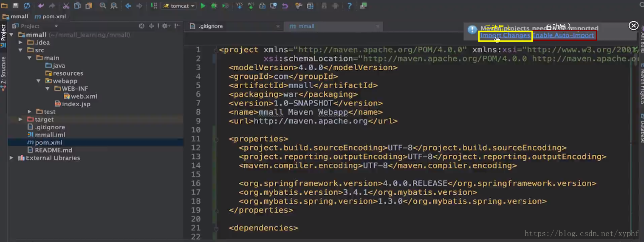Run tomcat with green play icon
644x242 pixels.
click(x=203, y=6)
